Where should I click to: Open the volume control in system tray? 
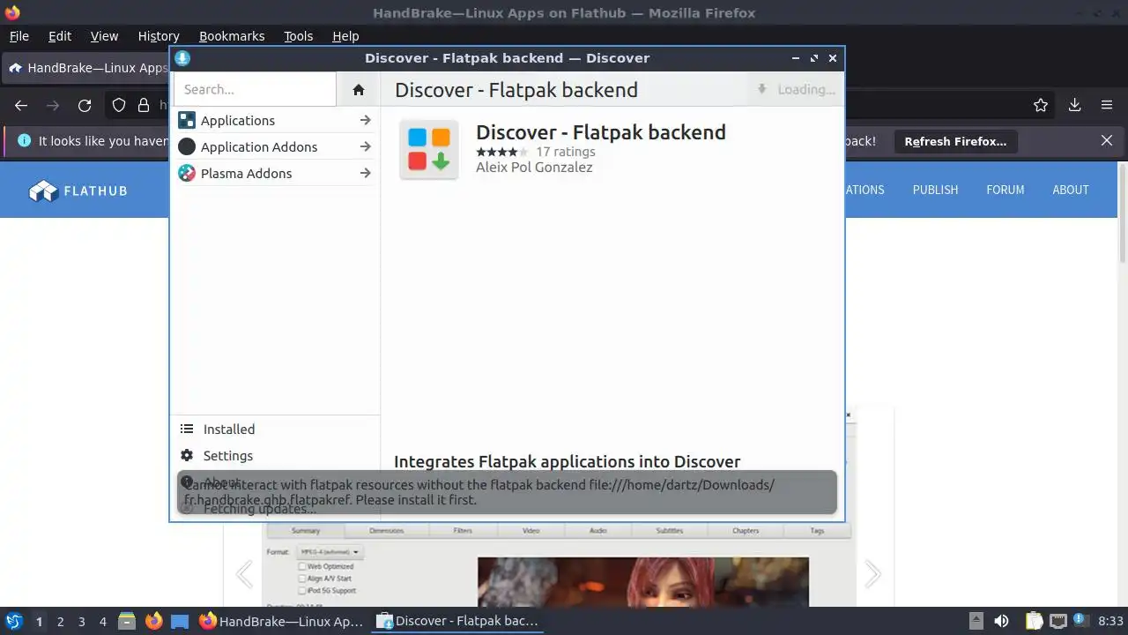[x=1001, y=621]
